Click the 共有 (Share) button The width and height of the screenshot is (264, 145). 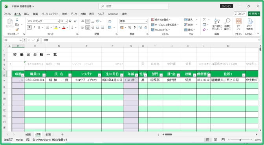(254, 14)
